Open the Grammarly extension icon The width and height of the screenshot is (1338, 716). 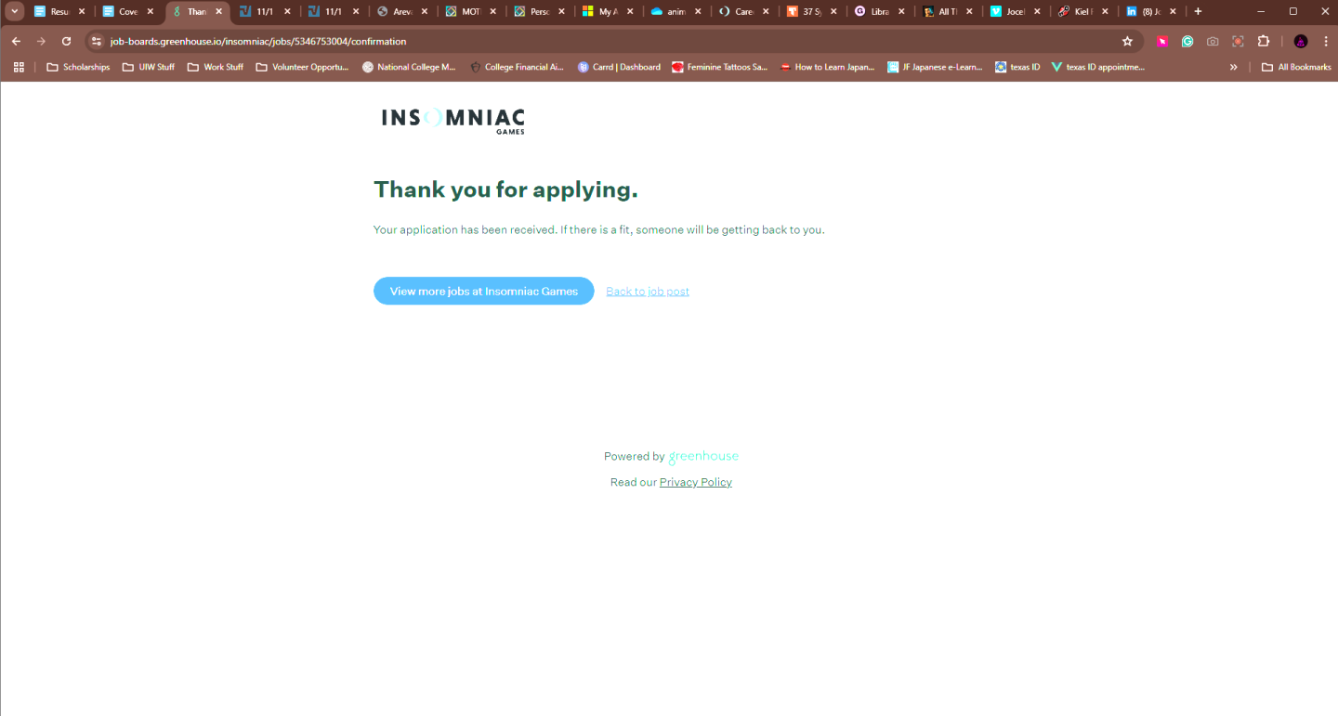pyautogui.click(x=1187, y=41)
